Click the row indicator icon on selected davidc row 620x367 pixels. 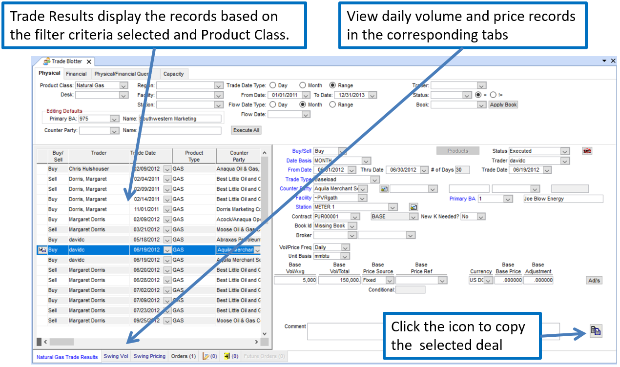[x=42, y=250]
